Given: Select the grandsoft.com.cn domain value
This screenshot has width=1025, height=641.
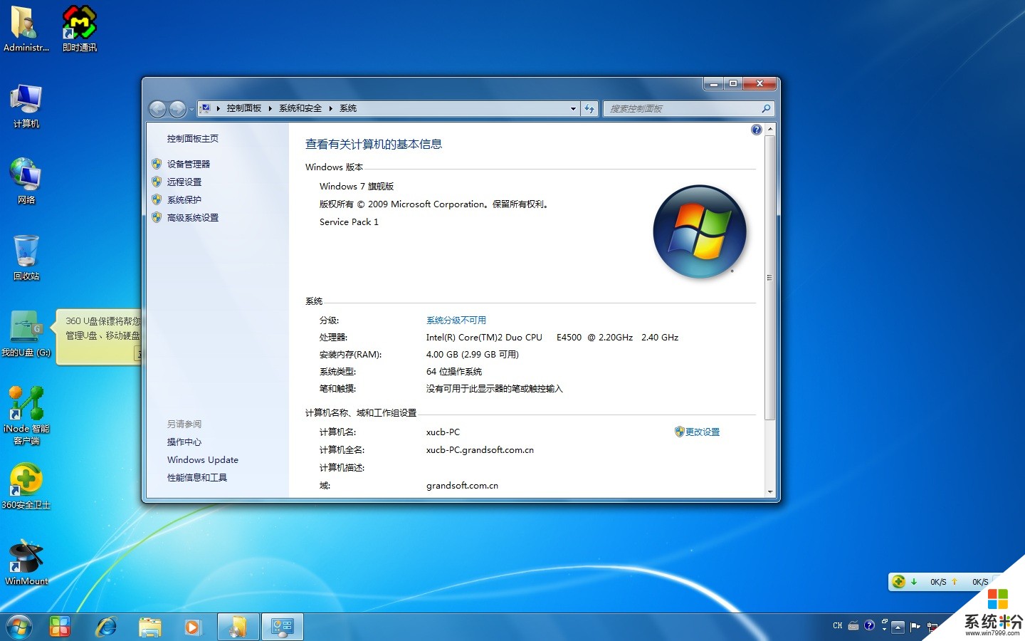Looking at the screenshot, I should [x=462, y=485].
